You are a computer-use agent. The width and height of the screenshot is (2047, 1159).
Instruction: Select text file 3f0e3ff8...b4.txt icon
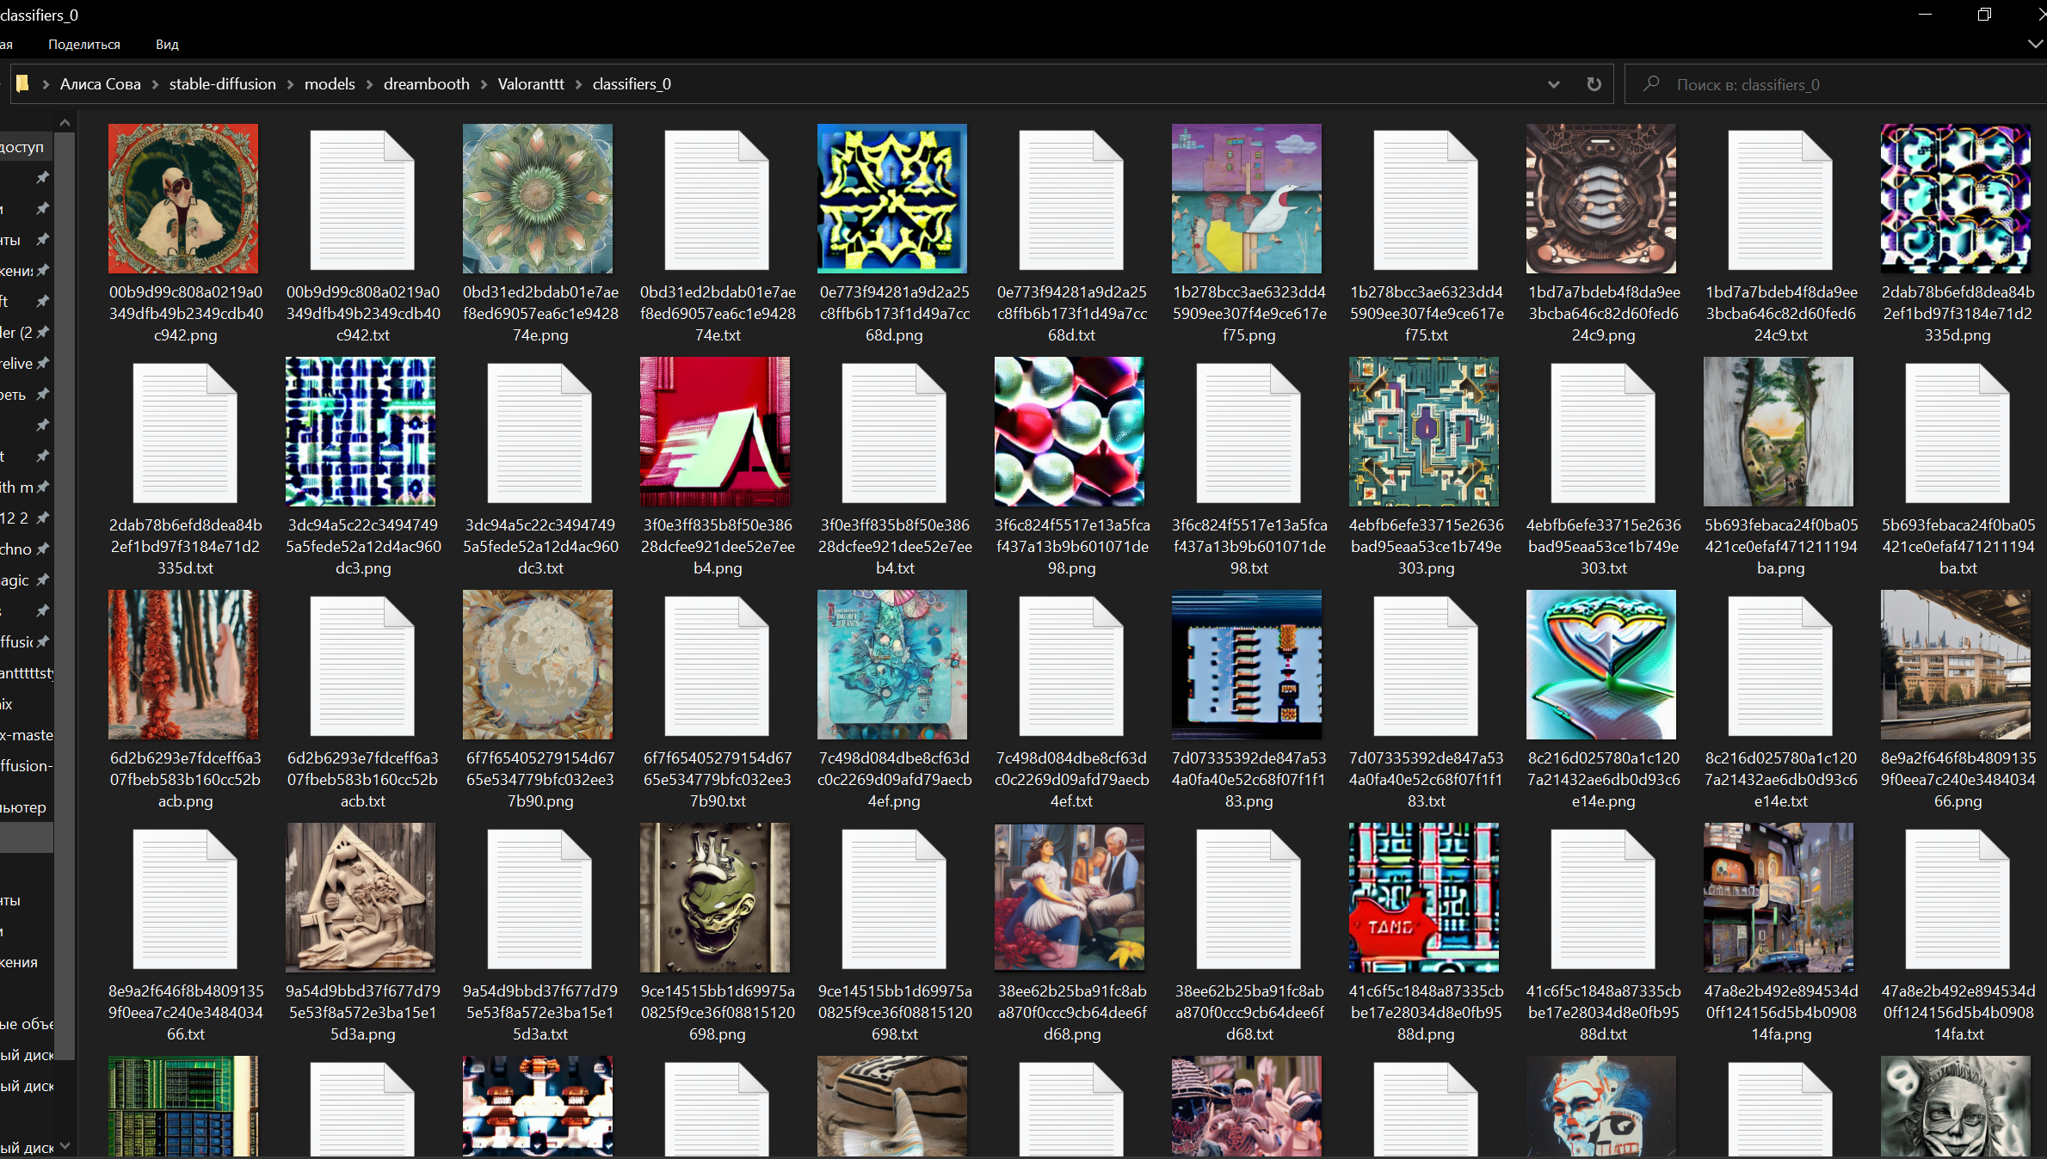tap(894, 432)
